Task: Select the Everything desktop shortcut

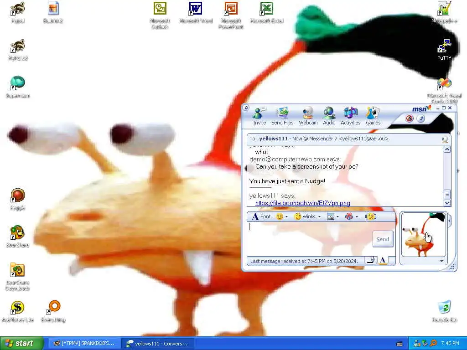Action: point(53,311)
